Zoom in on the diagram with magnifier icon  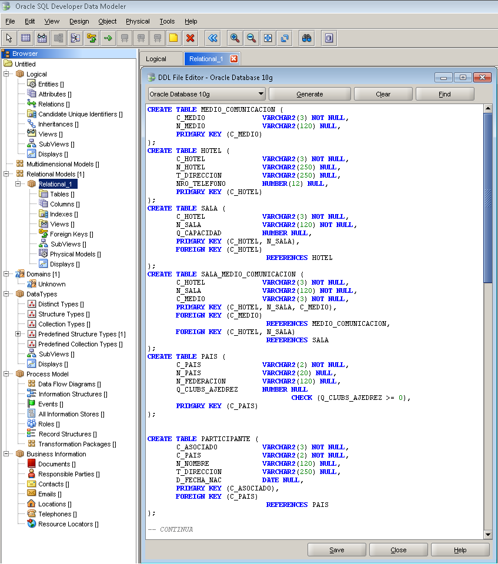coord(234,38)
